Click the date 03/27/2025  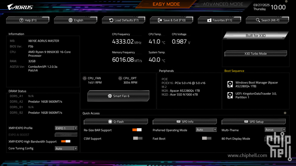(x=262, y=5)
